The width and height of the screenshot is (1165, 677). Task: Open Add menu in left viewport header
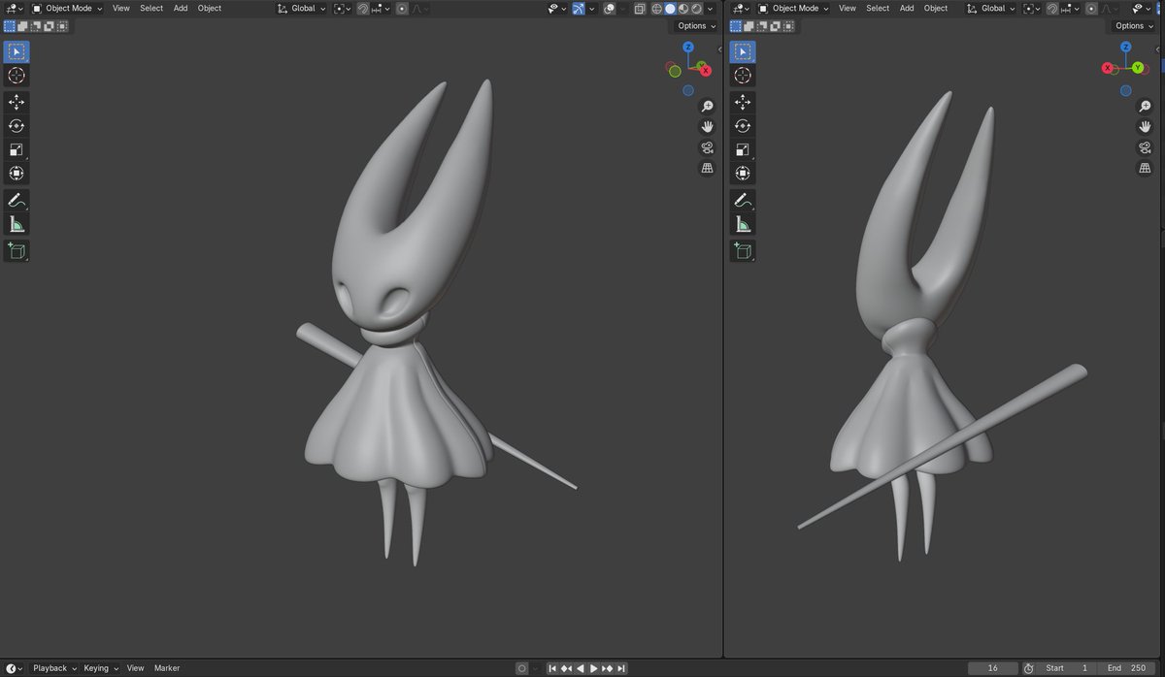pos(181,8)
